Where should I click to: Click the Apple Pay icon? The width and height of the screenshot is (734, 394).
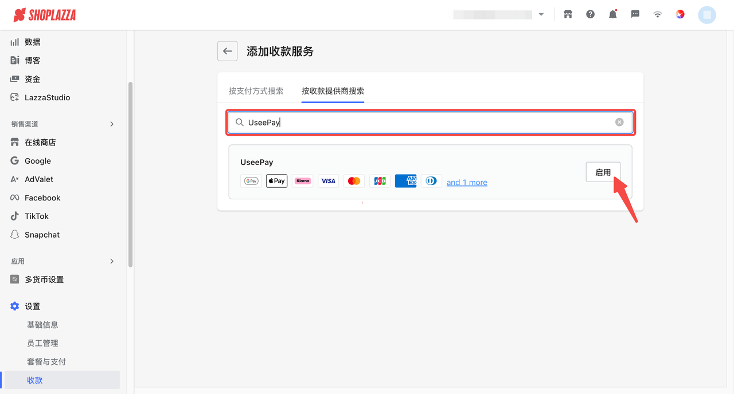276,181
